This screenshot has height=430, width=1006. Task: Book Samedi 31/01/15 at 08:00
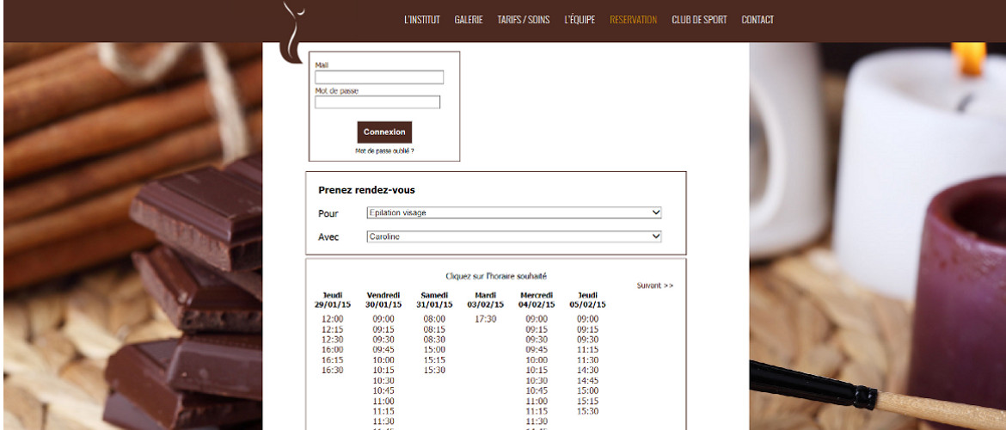pos(434,319)
